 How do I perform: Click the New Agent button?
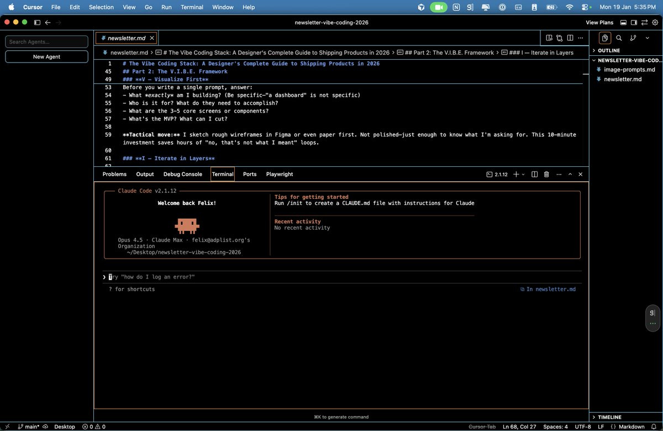point(47,56)
